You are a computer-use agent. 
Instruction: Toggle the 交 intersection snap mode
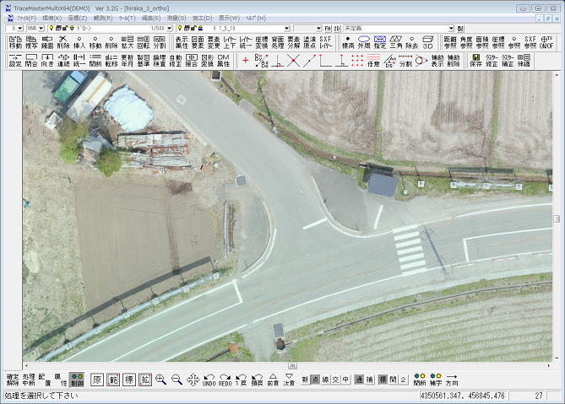335,380
